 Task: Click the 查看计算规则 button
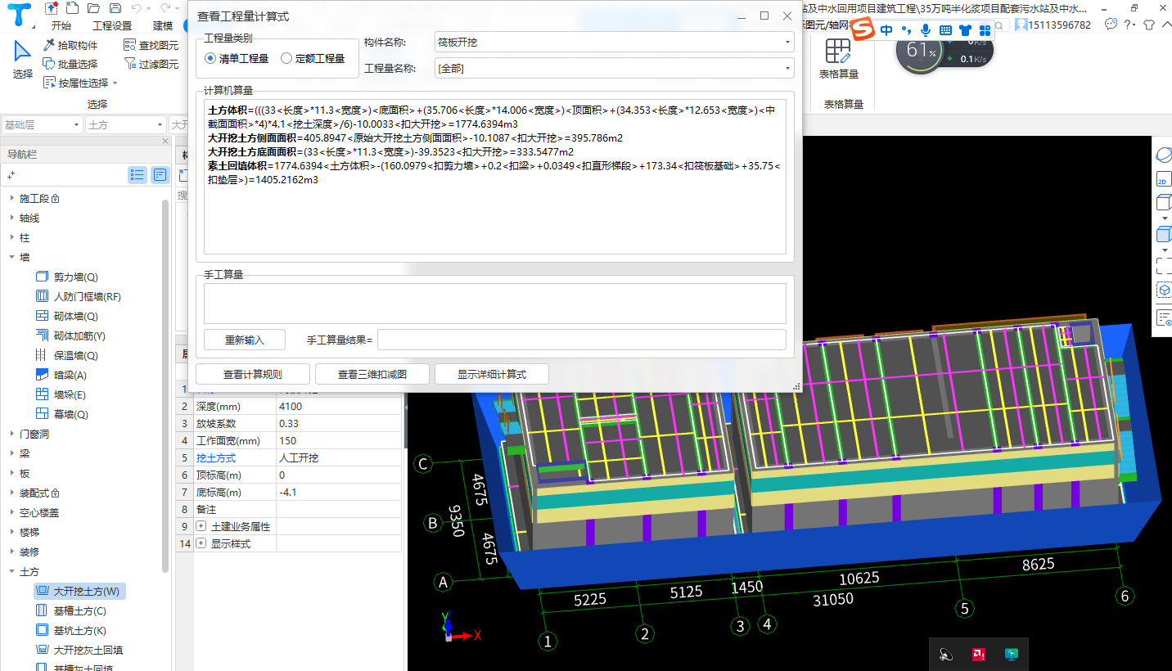253,374
